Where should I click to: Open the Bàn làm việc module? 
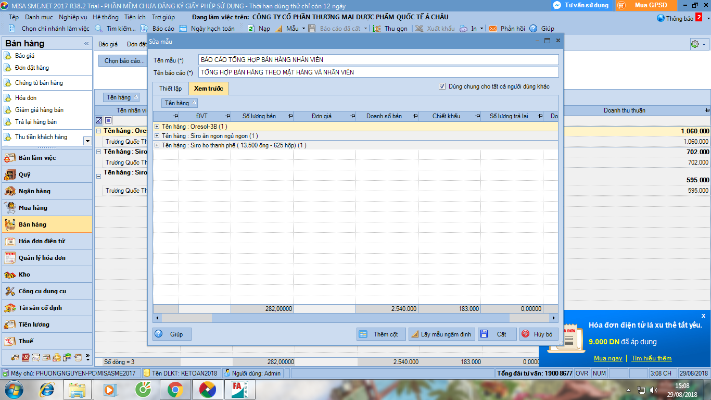[x=47, y=158]
